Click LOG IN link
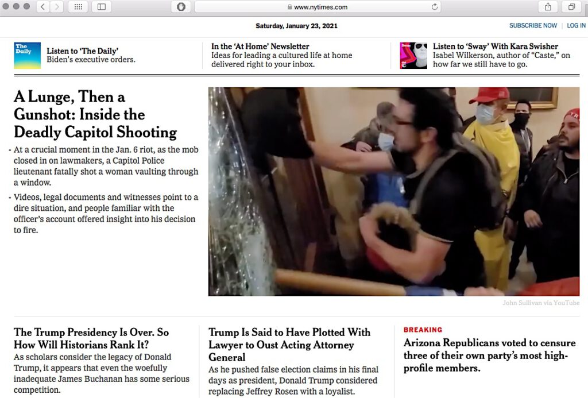This screenshot has height=398, width=588. [576, 25]
